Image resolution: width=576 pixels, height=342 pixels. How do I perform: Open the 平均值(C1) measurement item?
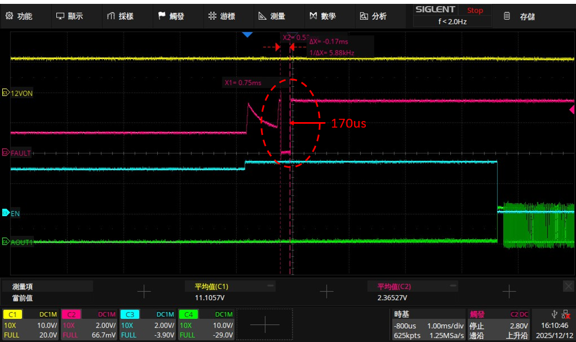[x=211, y=286]
